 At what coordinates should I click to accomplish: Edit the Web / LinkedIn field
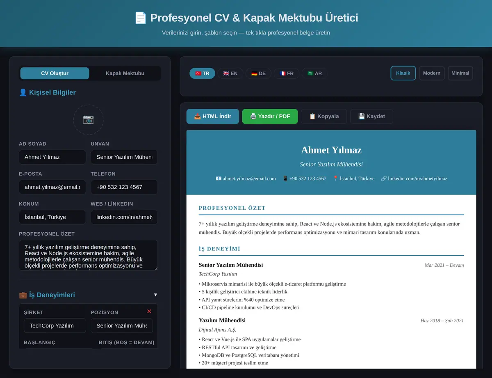click(x=124, y=217)
